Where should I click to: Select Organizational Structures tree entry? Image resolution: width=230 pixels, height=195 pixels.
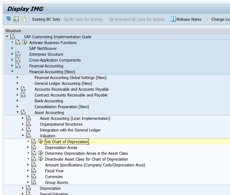61,124
